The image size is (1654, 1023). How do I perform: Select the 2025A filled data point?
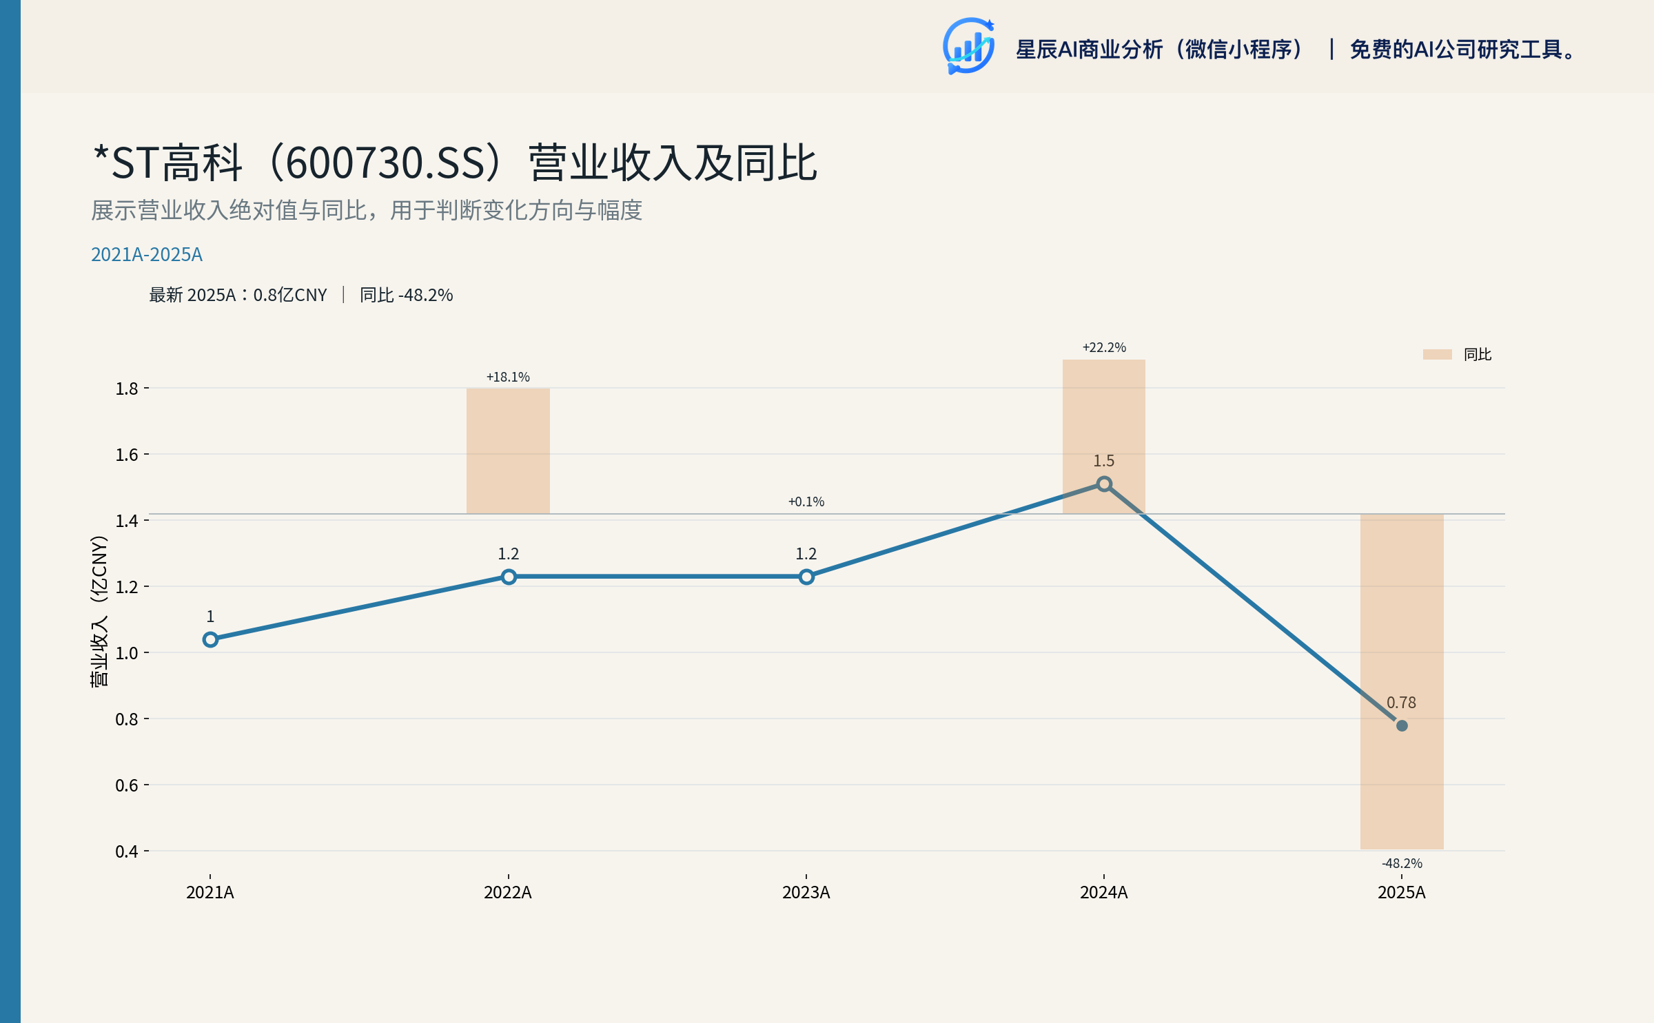tap(1402, 725)
